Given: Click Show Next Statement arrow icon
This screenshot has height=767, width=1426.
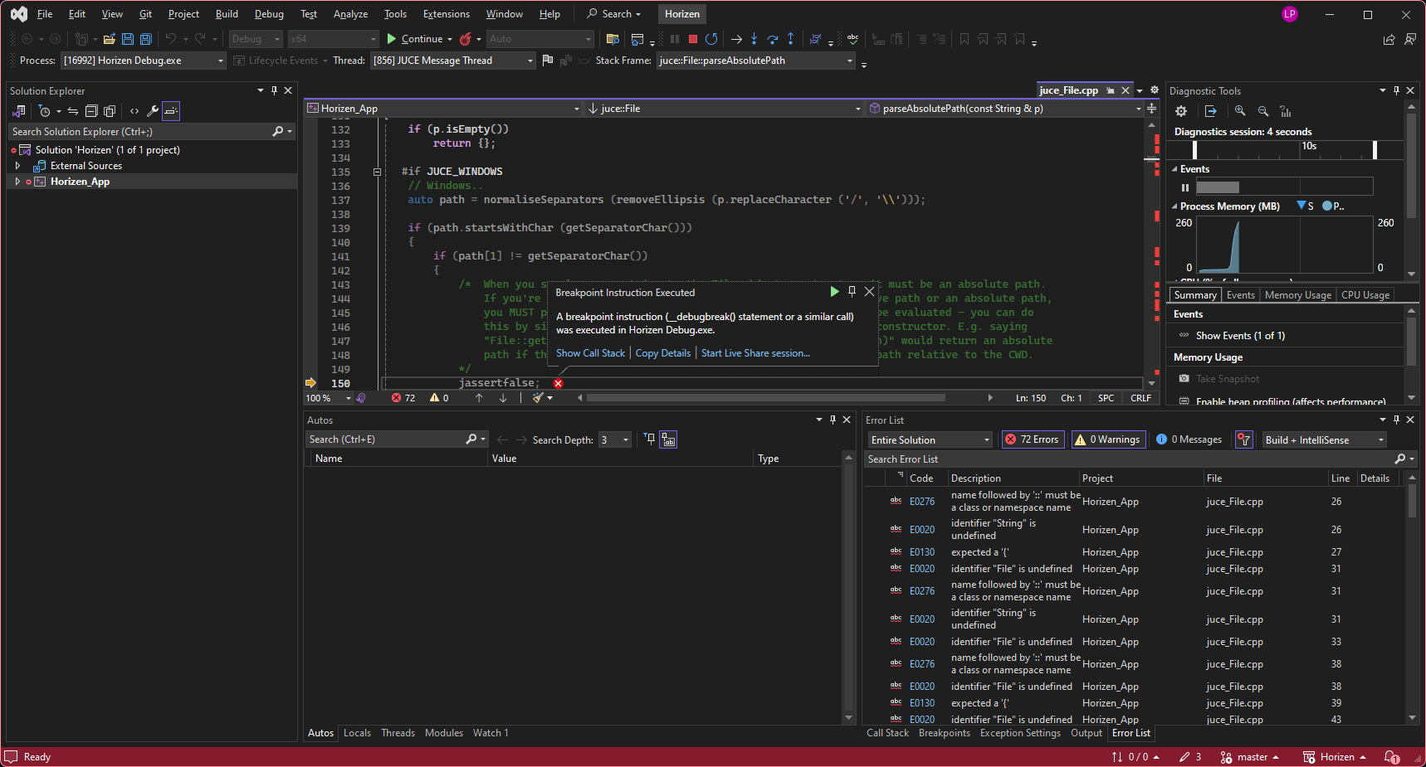Looking at the screenshot, I should [736, 39].
